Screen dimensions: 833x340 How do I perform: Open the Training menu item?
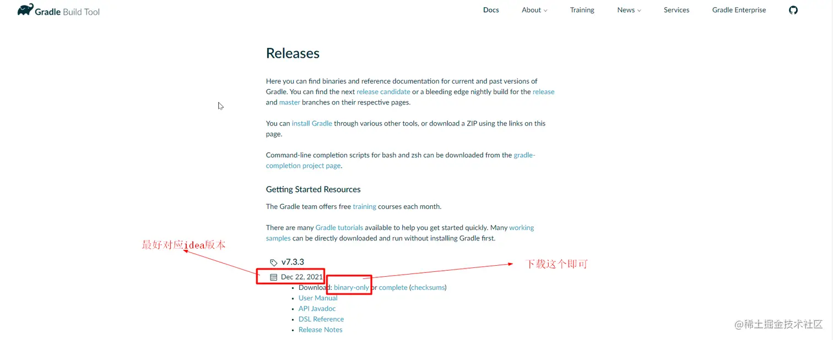click(x=582, y=10)
